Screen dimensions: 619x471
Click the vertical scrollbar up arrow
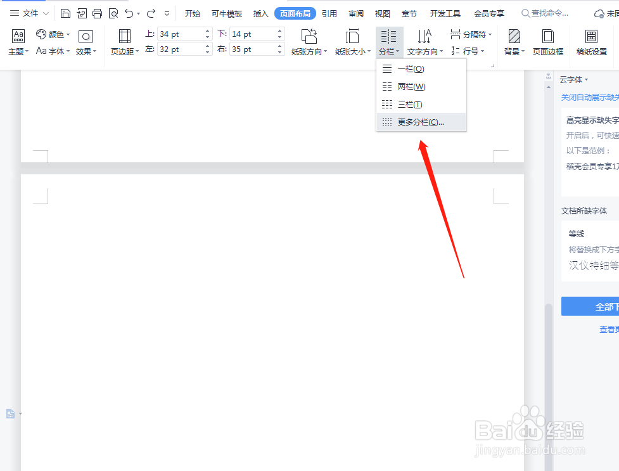549,87
